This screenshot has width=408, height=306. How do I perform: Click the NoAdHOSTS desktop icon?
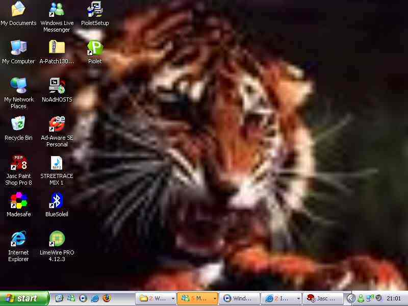[x=57, y=86]
